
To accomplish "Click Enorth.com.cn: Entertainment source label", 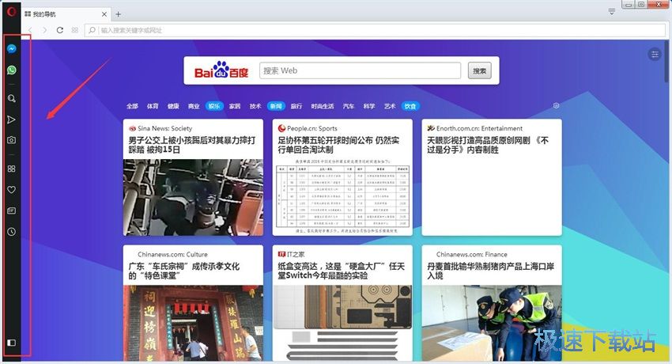I will click(480, 128).
